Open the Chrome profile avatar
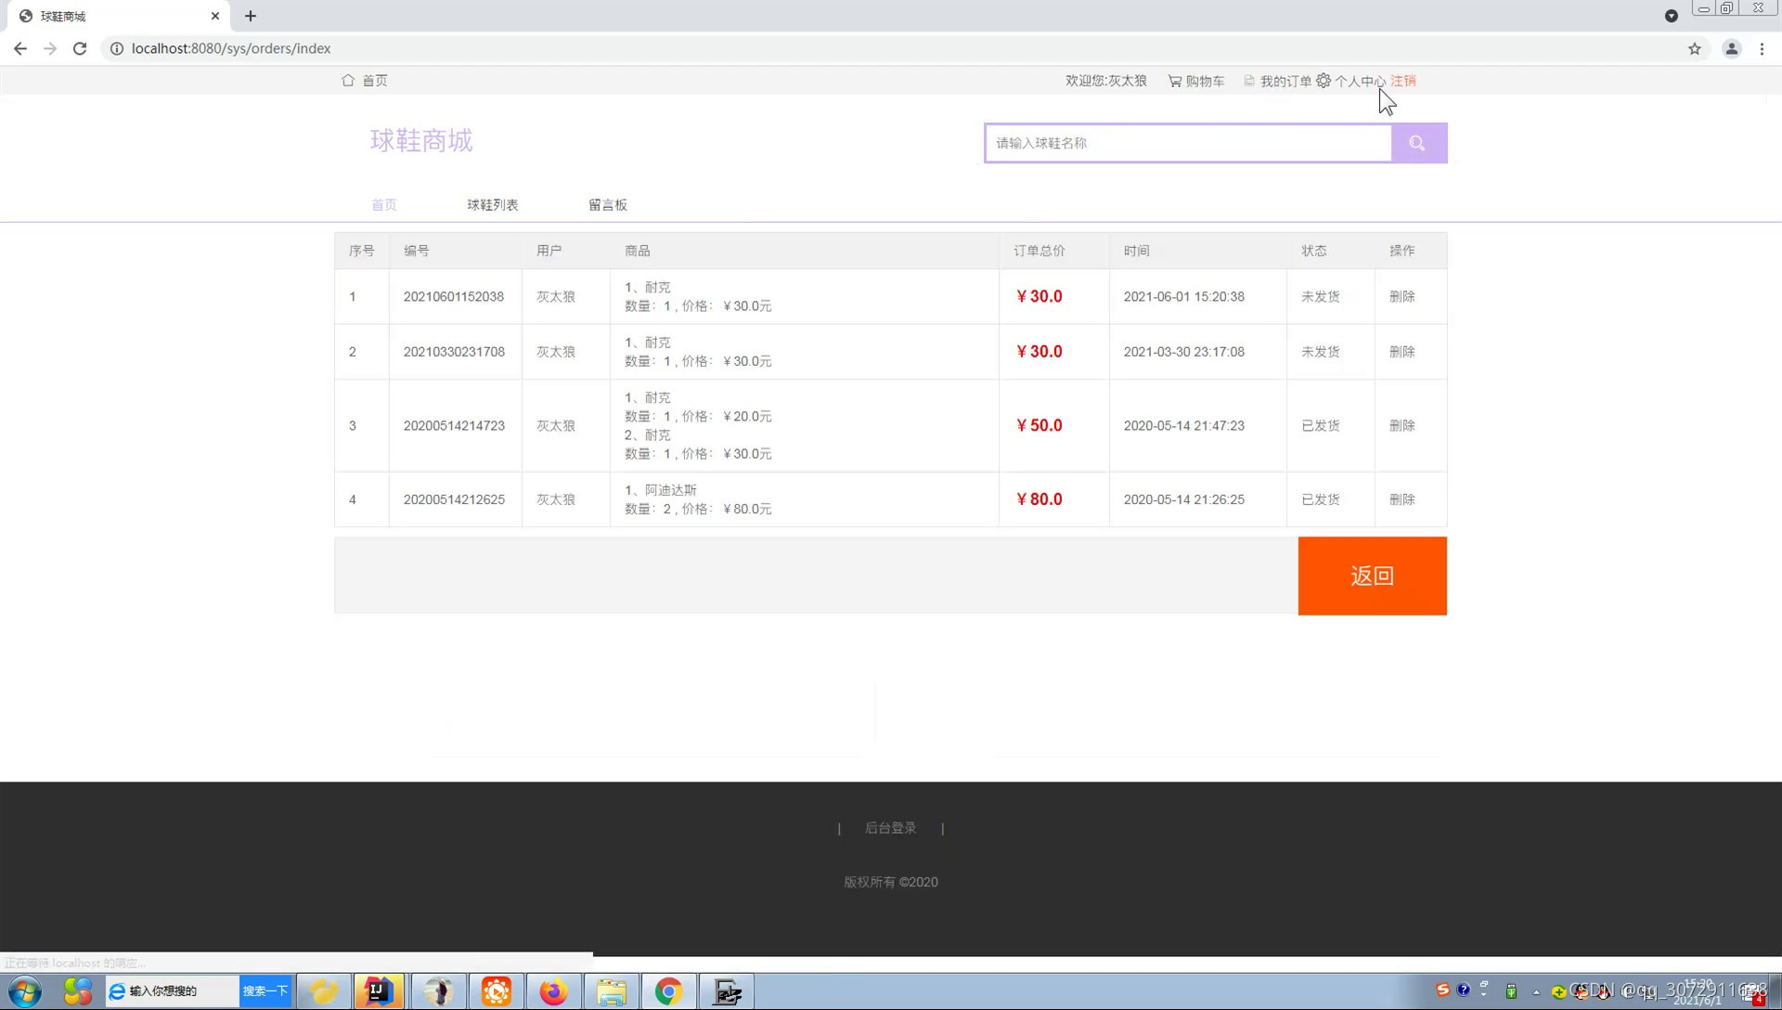Viewport: 1782px width, 1010px height. tap(1732, 48)
